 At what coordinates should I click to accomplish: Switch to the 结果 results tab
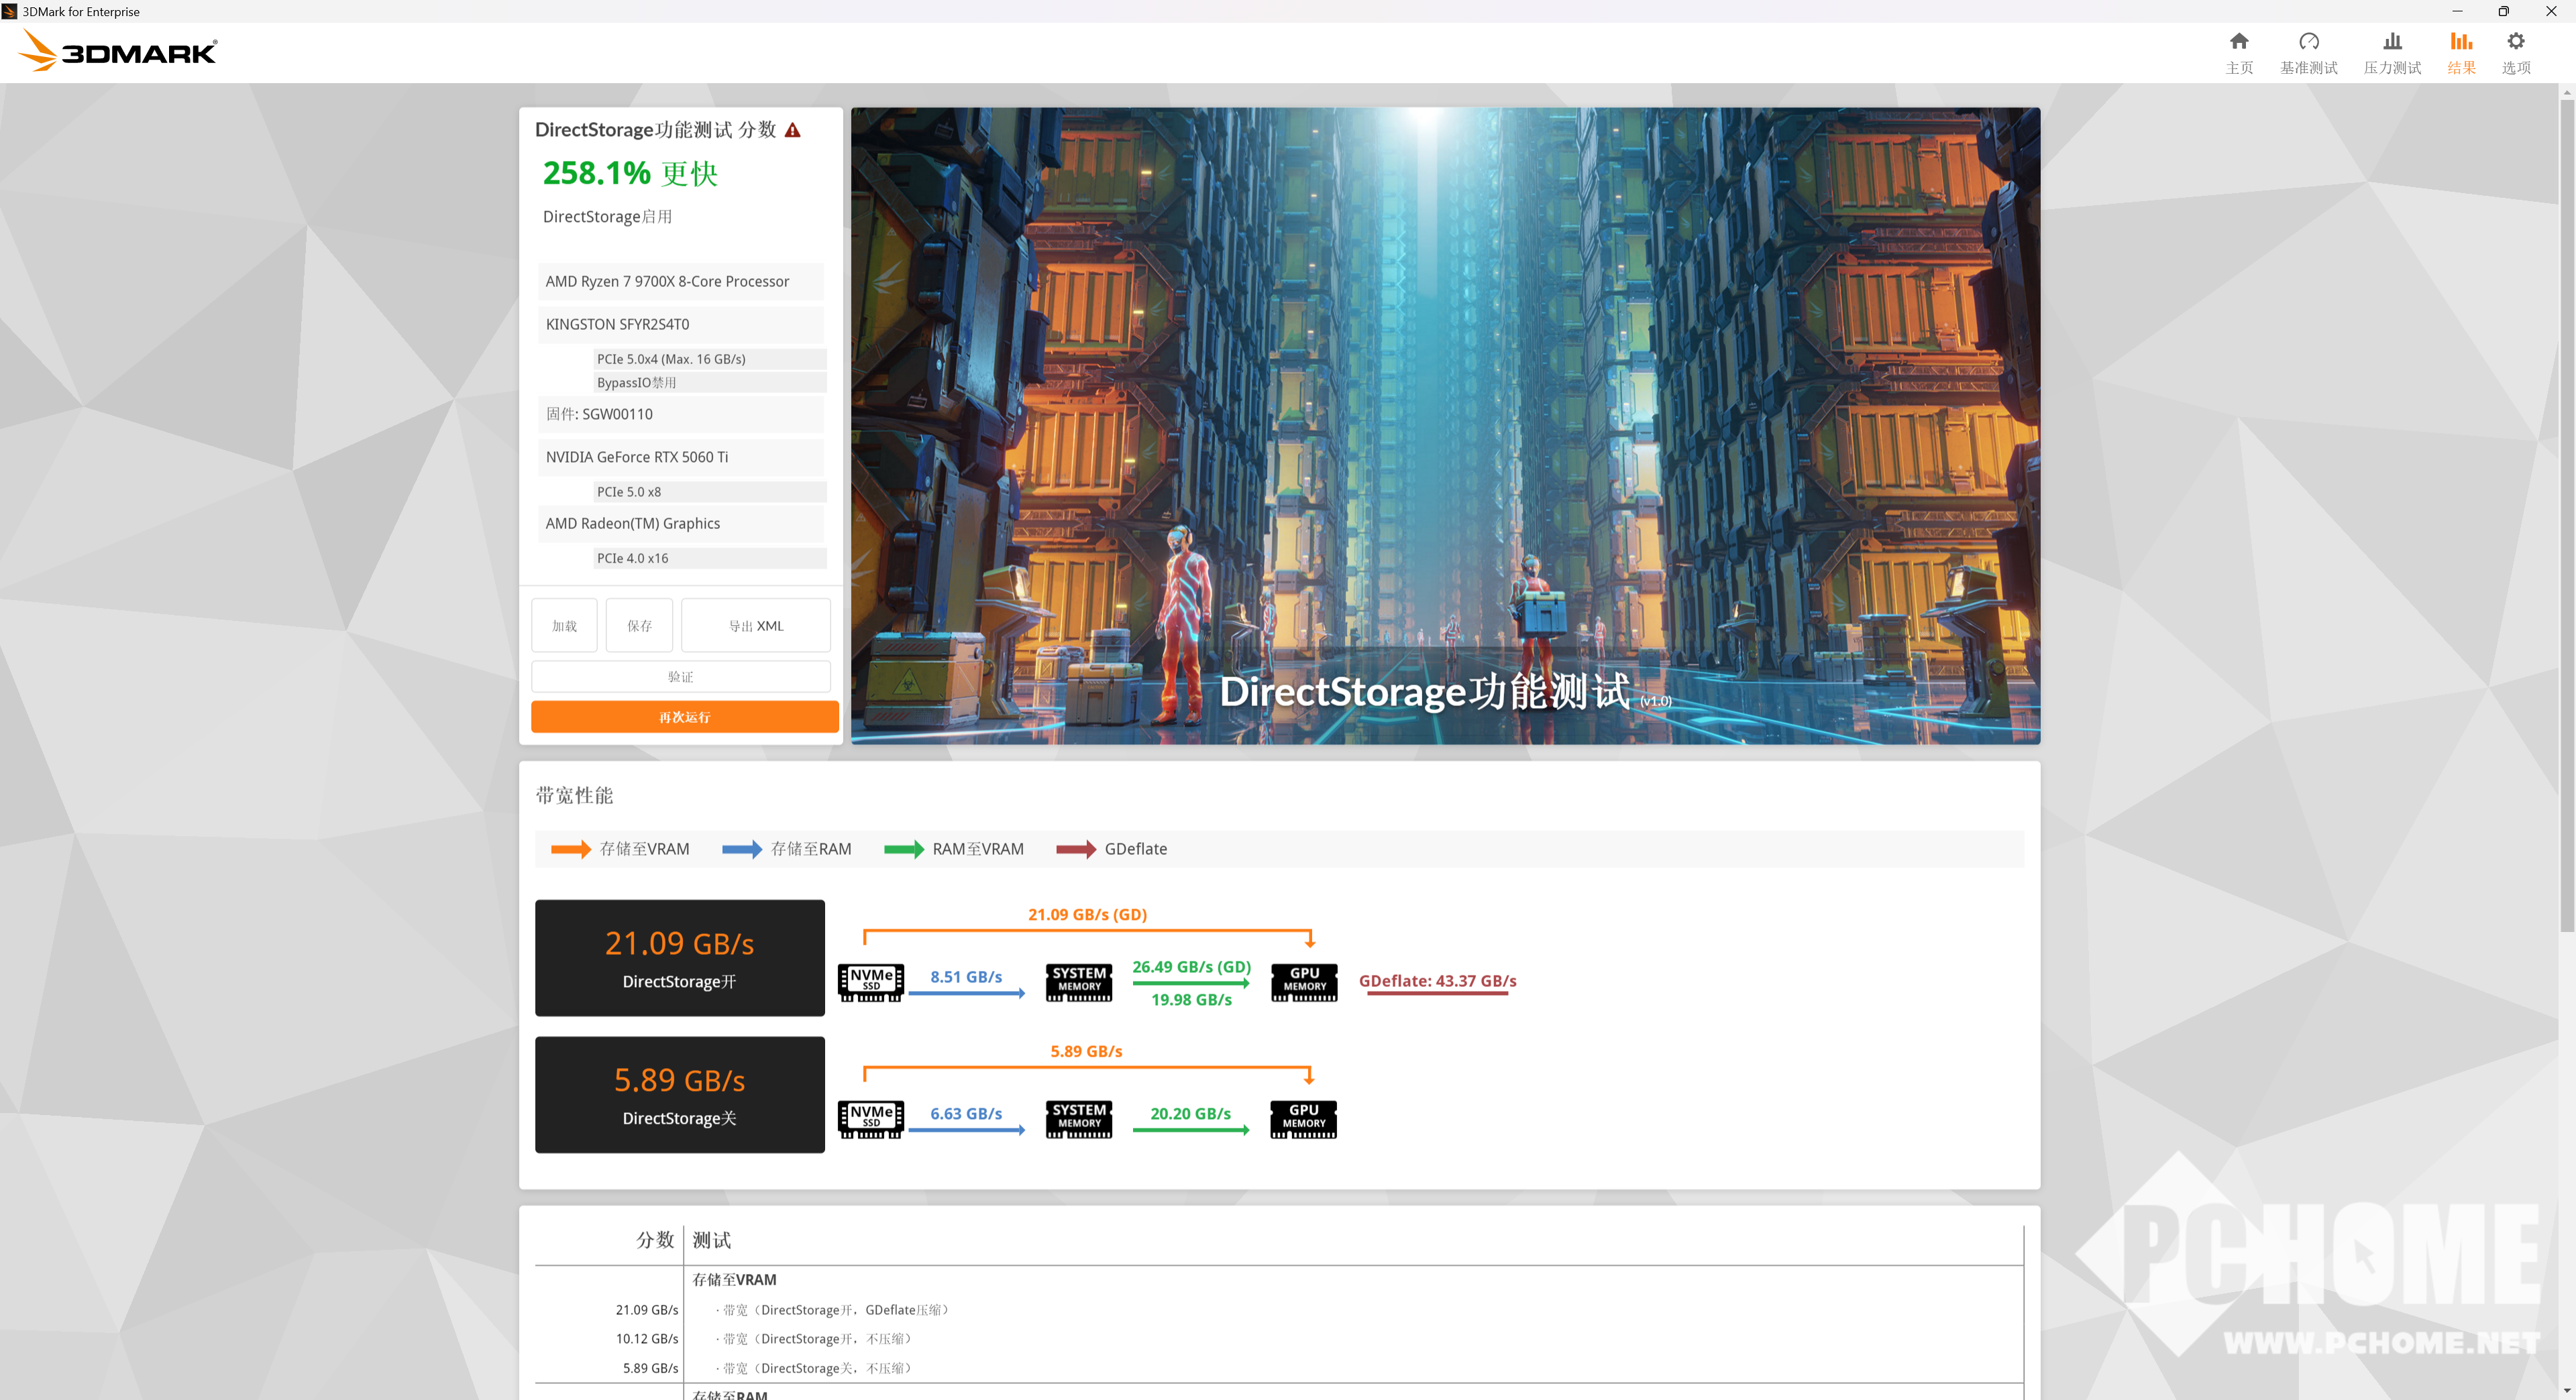(x=2461, y=53)
